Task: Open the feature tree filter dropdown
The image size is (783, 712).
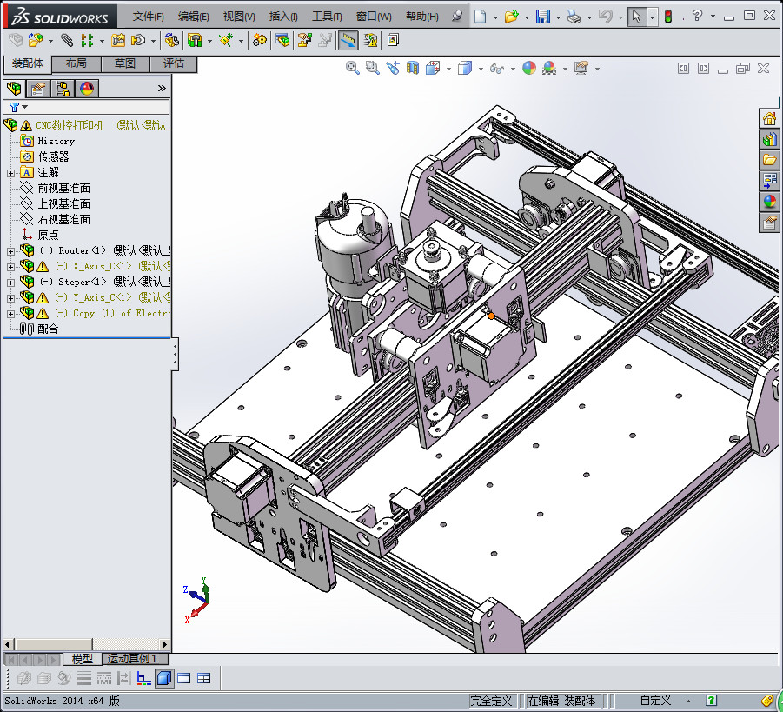Action: click(18, 107)
